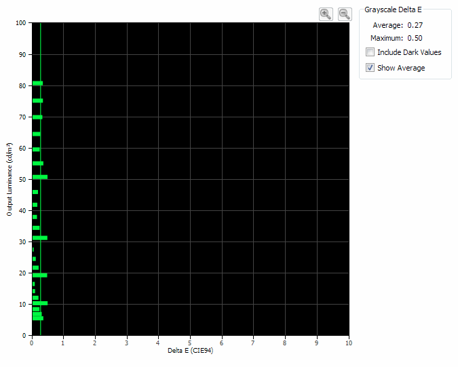Uncheck the Show Average checkbox
Image resolution: width=458 pixels, height=367 pixels.
[370, 67]
